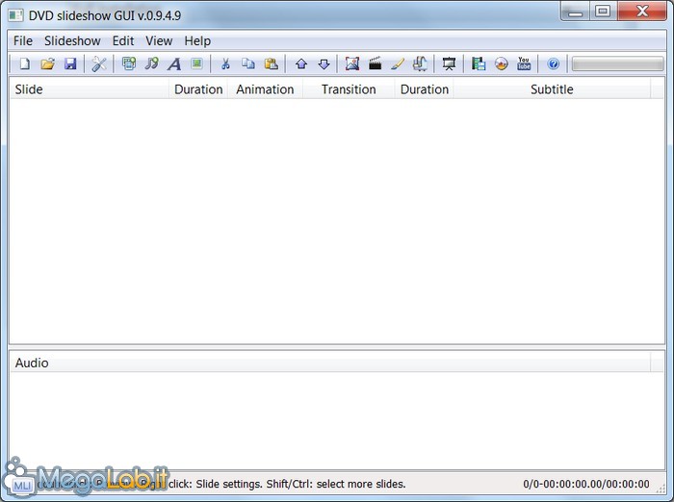Open help with the blue question mark icon
This screenshot has width=674, height=502.
(554, 64)
